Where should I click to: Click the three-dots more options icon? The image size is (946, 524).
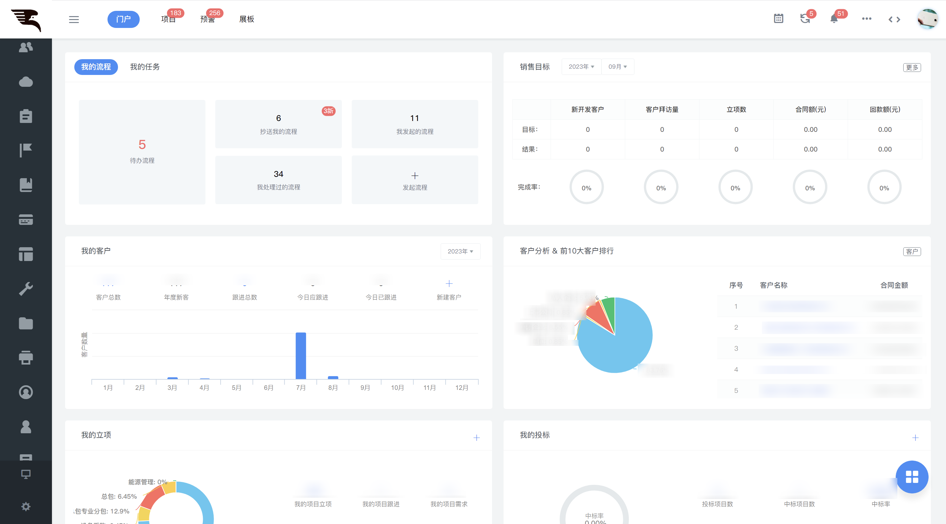pyautogui.click(x=866, y=19)
